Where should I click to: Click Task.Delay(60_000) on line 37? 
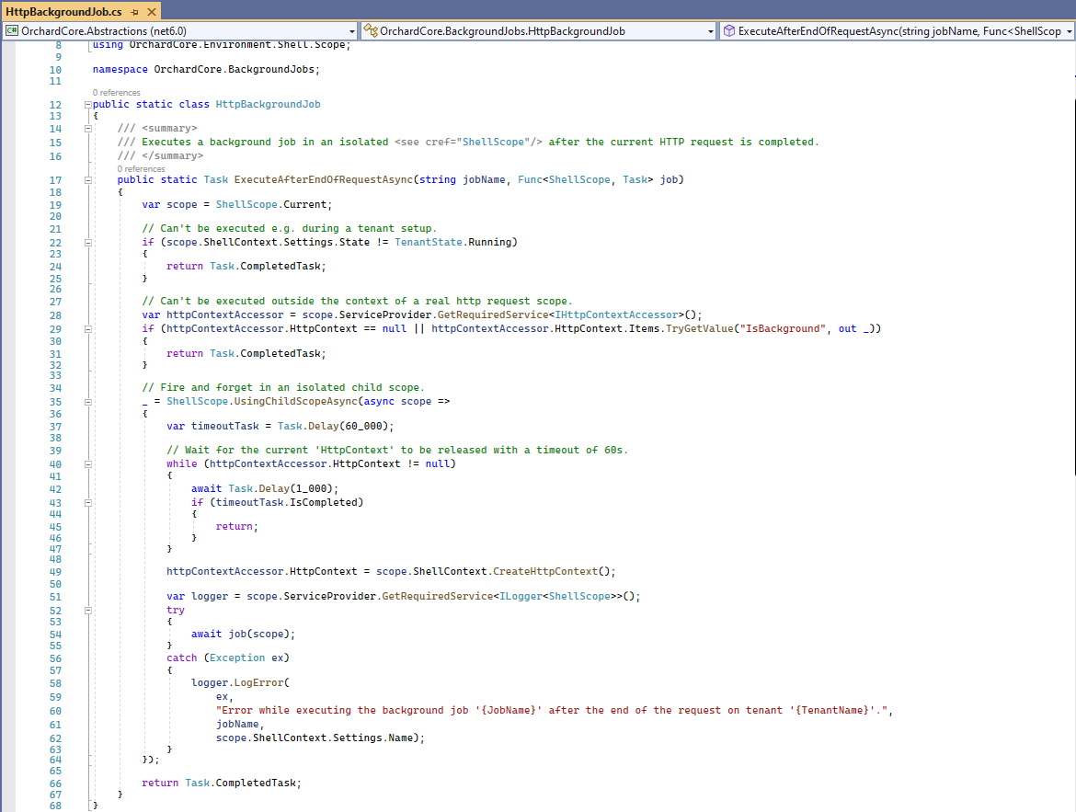coord(333,427)
